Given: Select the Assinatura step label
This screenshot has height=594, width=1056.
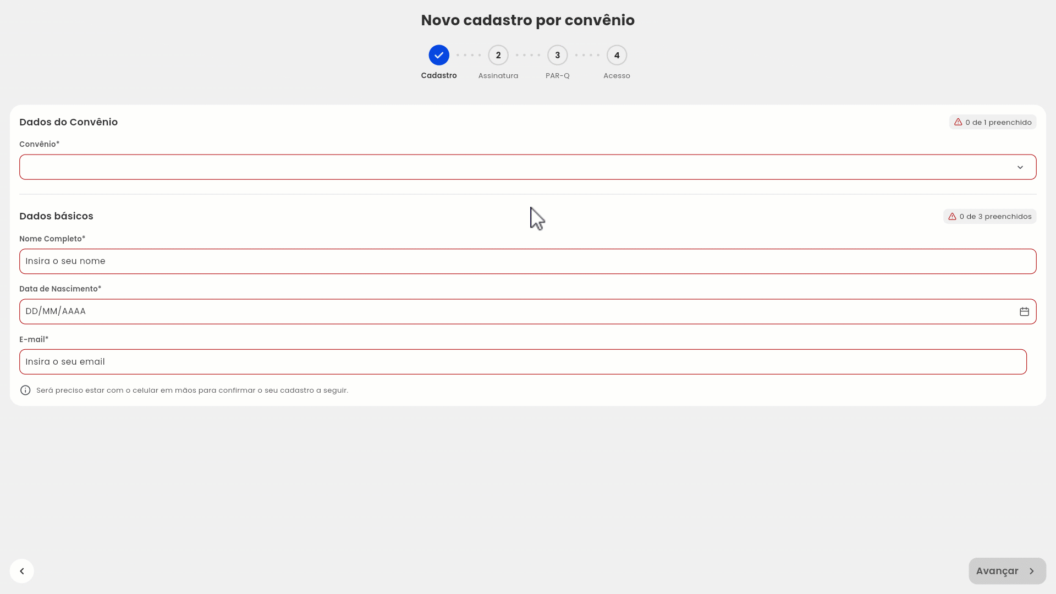Looking at the screenshot, I should pos(498,76).
